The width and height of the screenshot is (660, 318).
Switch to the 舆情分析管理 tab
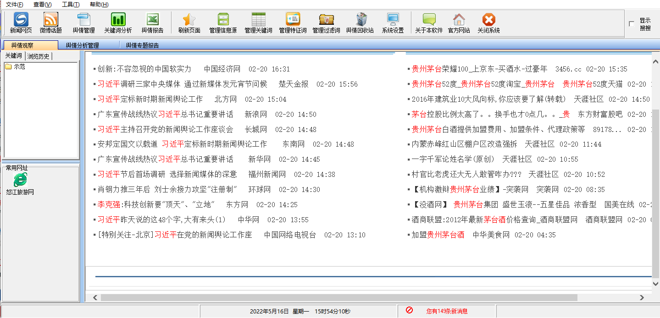(x=82, y=45)
